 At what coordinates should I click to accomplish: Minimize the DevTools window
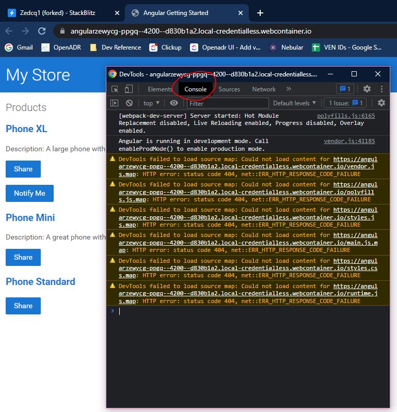coord(330,74)
